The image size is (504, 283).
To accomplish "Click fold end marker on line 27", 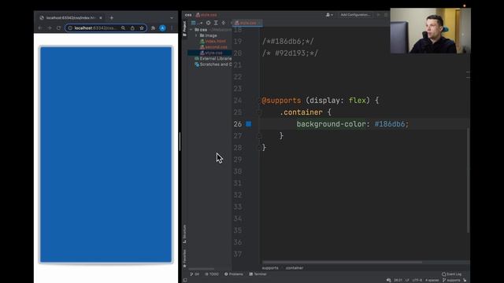I will pyautogui.click(x=259, y=136).
